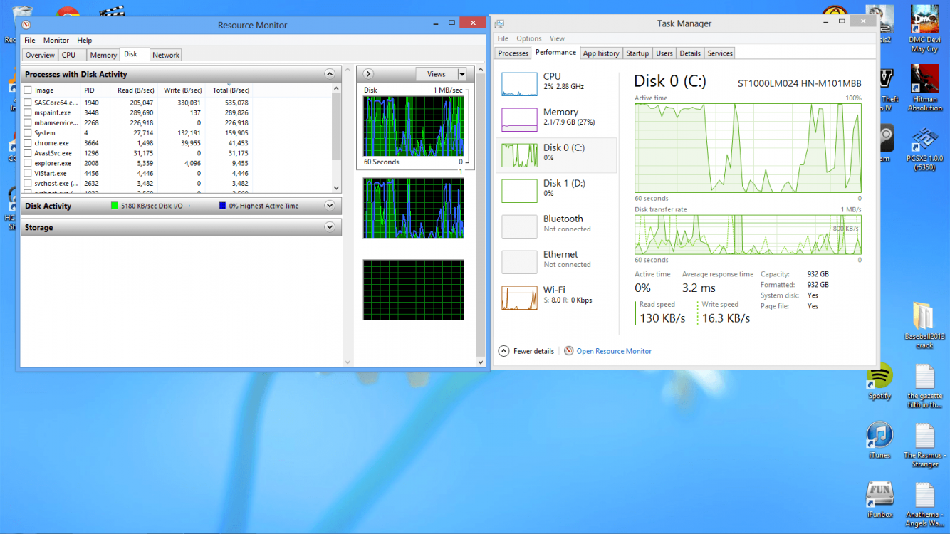Check the box next to mspaint.exe

click(x=28, y=112)
